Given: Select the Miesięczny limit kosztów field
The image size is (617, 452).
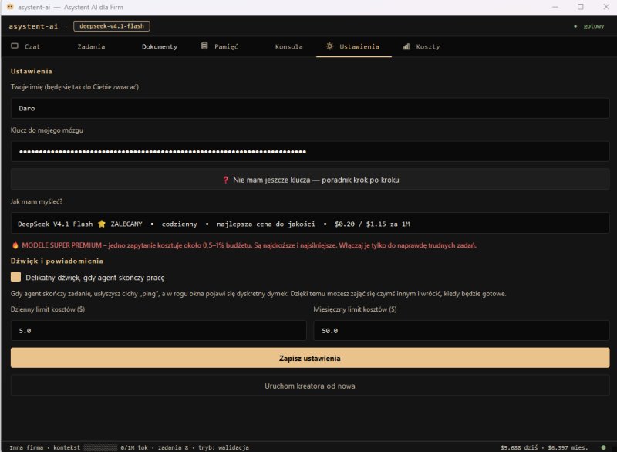Looking at the screenshot, I should coord(461,330).
